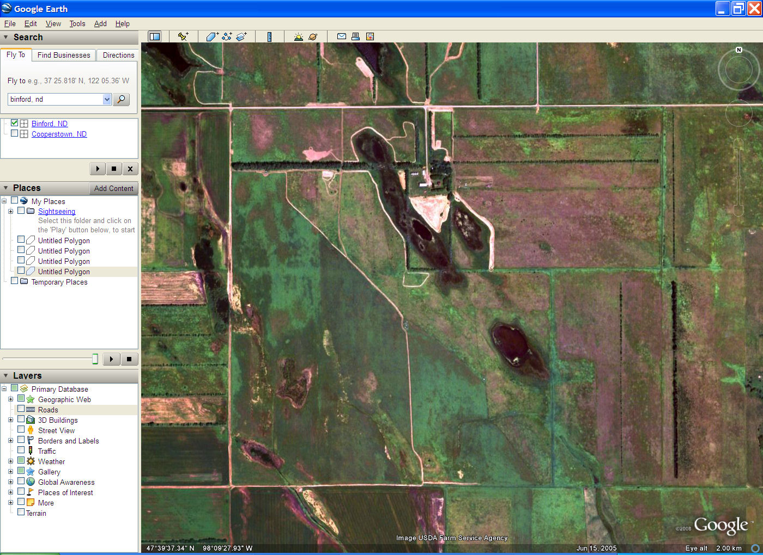Viewport: 763px width, 555px height.
Task: Switch between Sky and Earth view
Action: 313,36
